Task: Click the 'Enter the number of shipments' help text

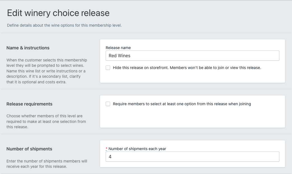Action: pyautogui.click(x=47, y=164)
